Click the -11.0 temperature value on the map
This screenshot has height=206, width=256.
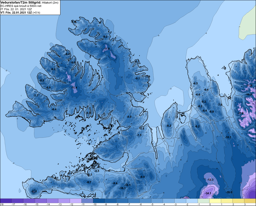click(x=106, y=49)
